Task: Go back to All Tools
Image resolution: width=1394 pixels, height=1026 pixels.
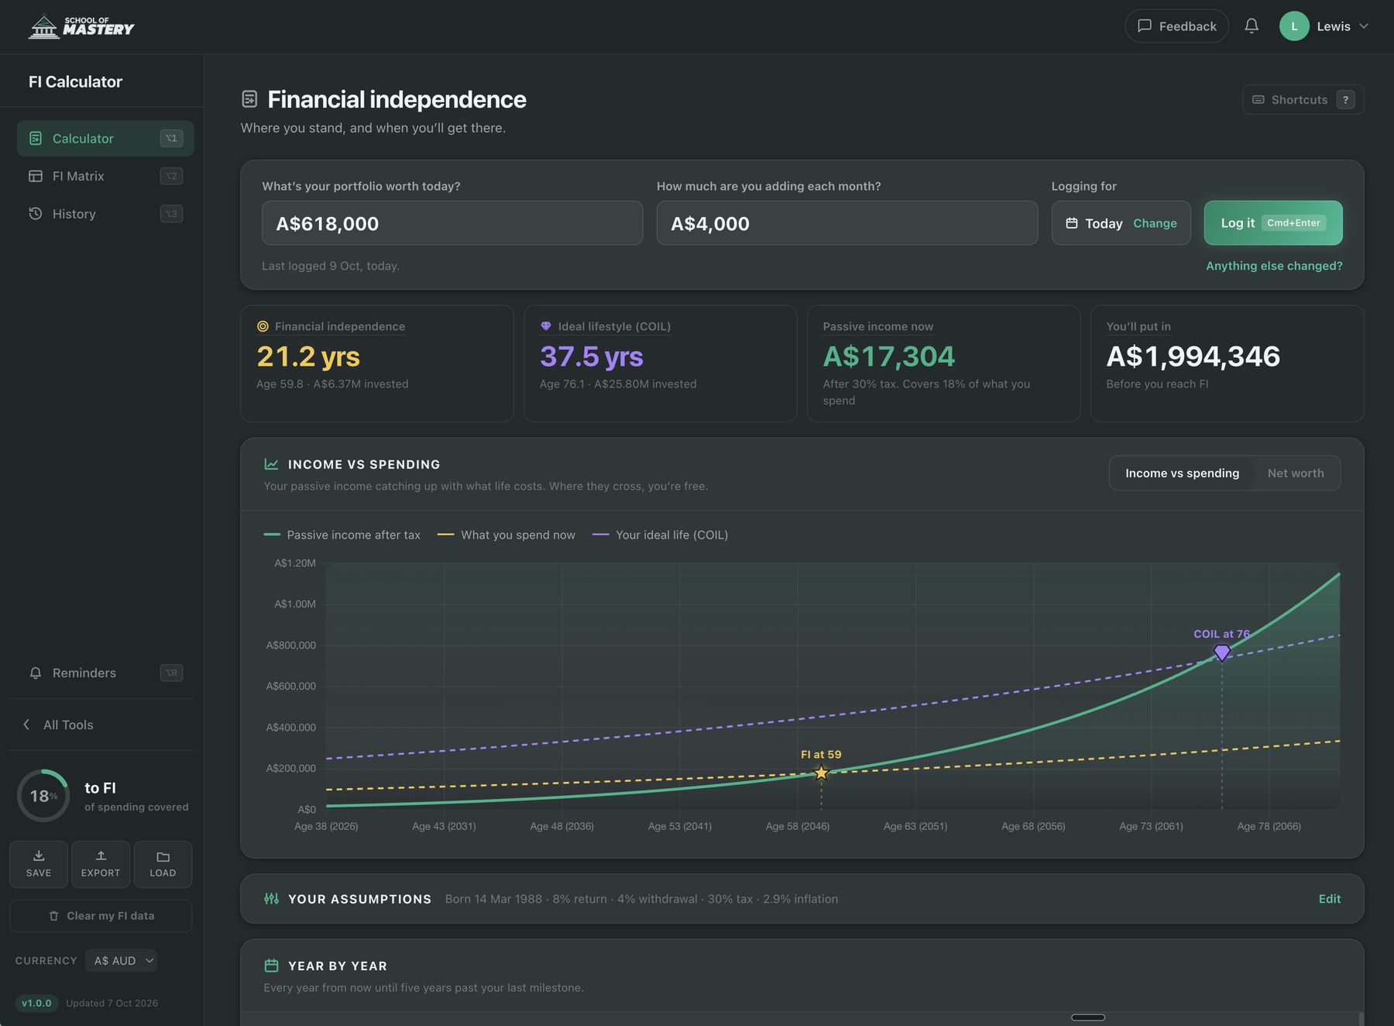Action: point(59,725)
